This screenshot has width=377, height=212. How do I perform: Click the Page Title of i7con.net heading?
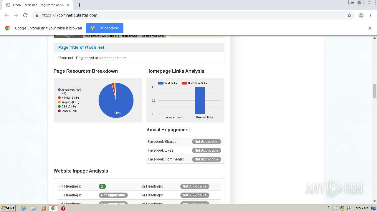(x=81, y=47)
